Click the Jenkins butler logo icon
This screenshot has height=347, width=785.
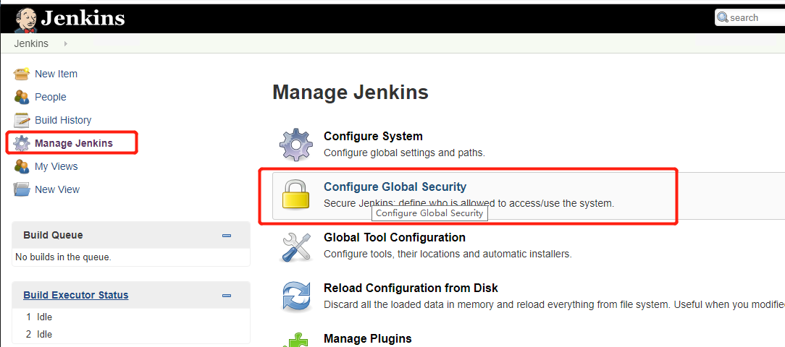pyautogui.click(x=26, y=19)
